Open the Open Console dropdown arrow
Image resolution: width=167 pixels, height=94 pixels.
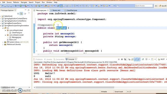155,59
